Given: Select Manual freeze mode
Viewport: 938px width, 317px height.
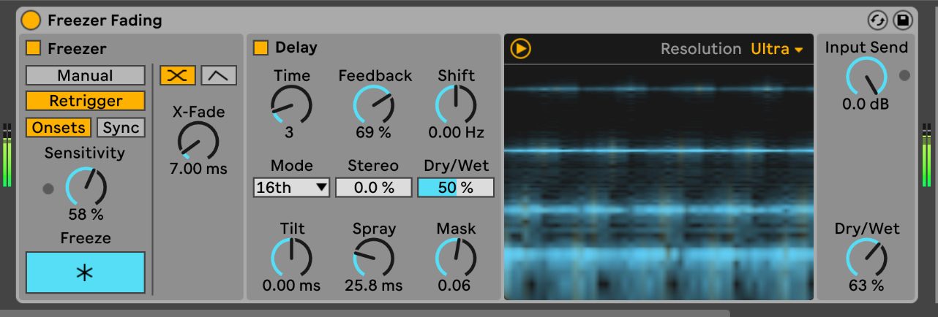Looking at the screenshot, I should [x=86, y=75].
